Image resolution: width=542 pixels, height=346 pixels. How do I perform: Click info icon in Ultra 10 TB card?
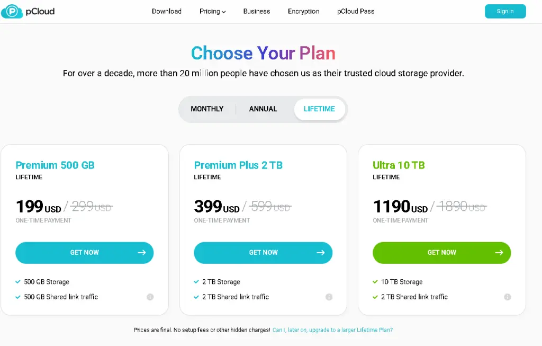(508, 297)
